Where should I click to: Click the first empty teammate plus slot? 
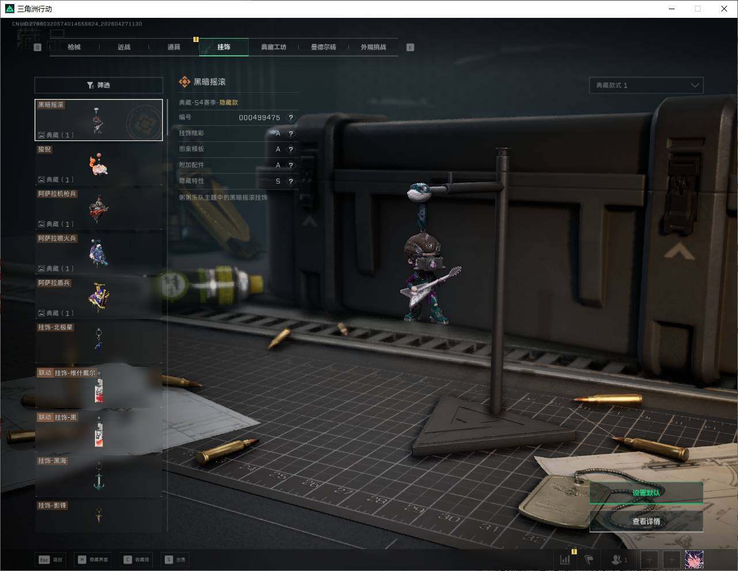click(649, 559)
